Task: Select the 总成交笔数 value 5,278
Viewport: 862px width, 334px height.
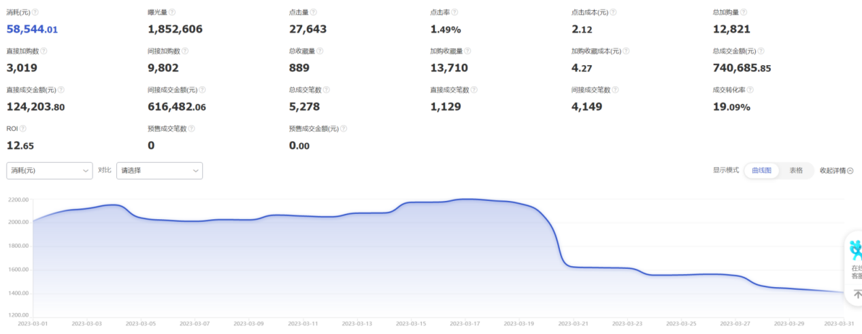Action: click(304, 107)
